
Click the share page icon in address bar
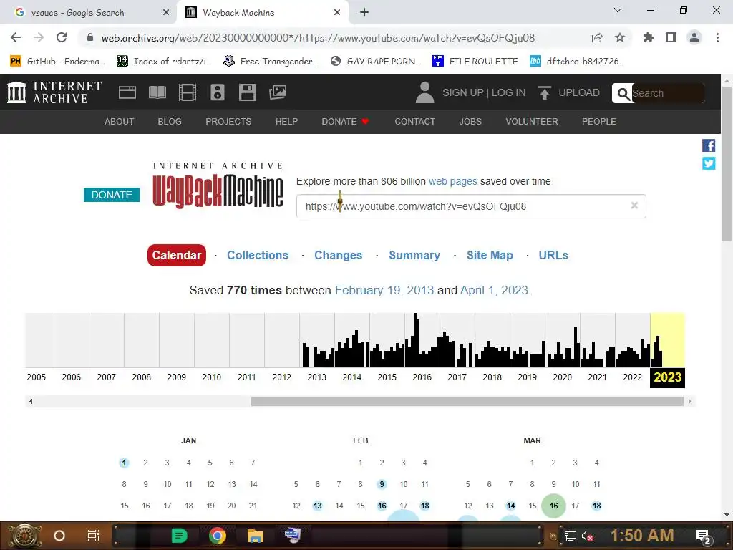(597, 37)
